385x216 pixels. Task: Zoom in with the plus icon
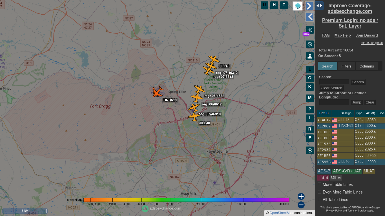tap(301, 196)
